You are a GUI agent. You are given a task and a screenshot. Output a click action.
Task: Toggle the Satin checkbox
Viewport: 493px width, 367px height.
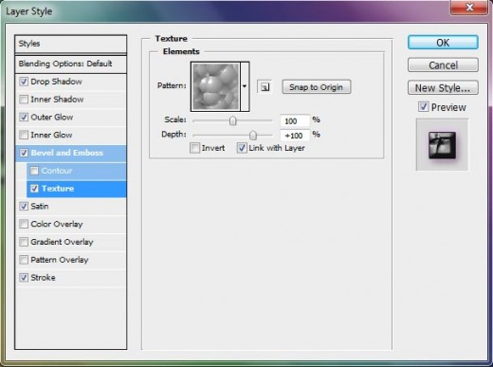coord(24,206)
